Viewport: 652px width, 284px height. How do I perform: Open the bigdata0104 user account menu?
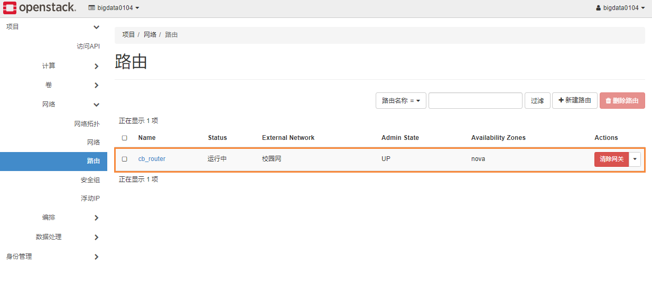tap(620, 8)
